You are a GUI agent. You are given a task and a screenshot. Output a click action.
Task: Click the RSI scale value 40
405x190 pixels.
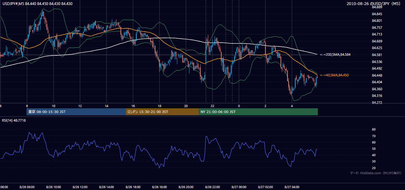tap(374, 155)
